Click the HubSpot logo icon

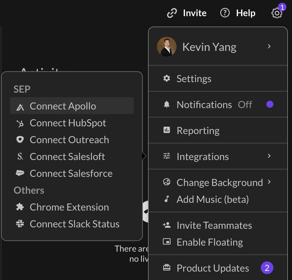[x=20, y=124]
